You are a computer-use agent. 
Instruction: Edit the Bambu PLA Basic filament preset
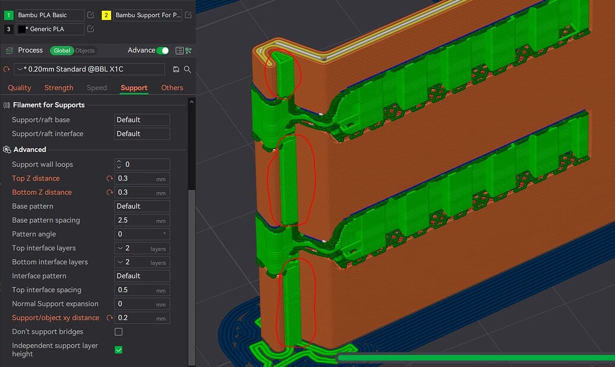tap(90, 15)
